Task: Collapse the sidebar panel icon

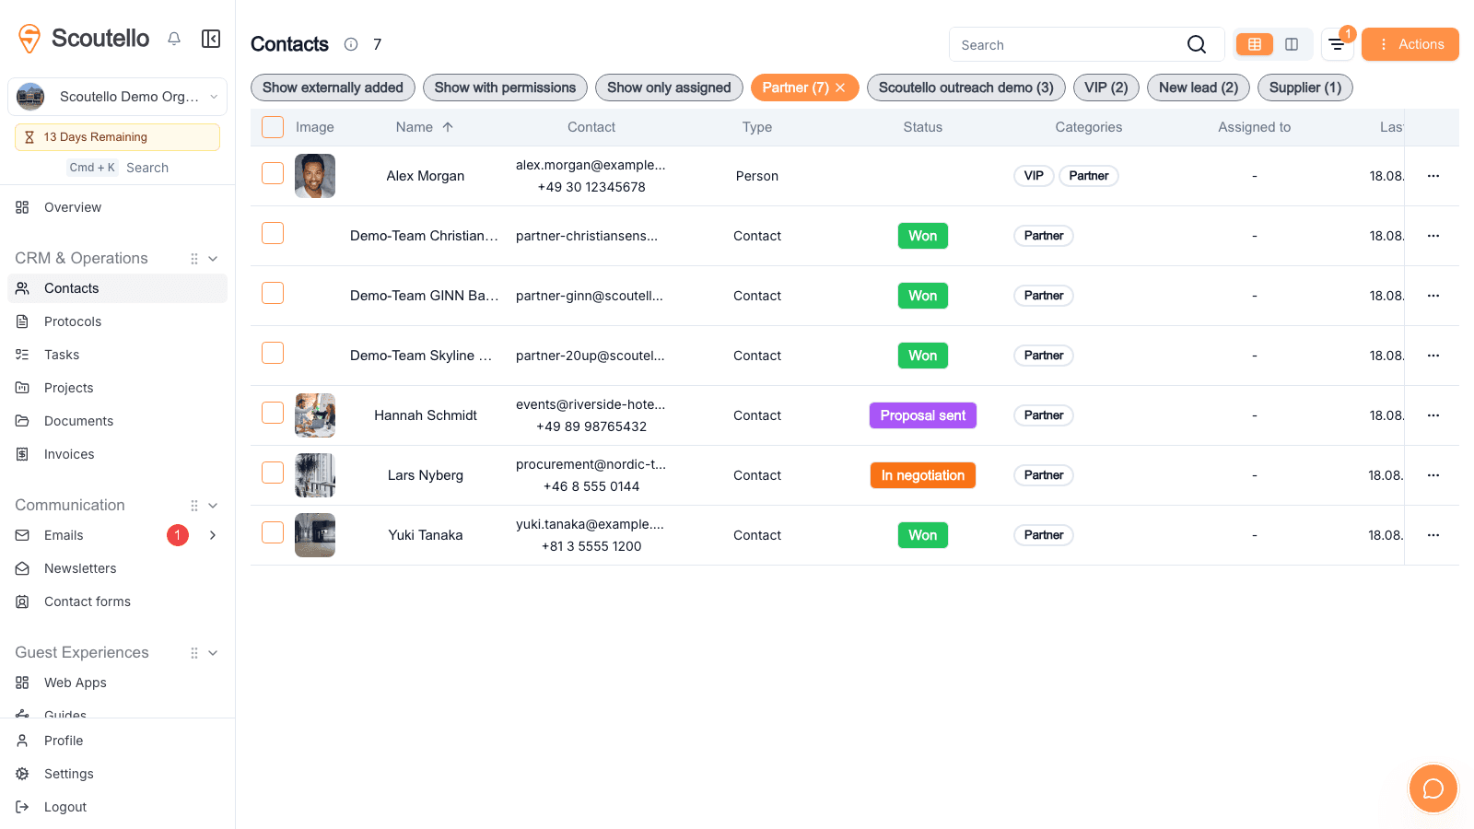Action: 211,39
